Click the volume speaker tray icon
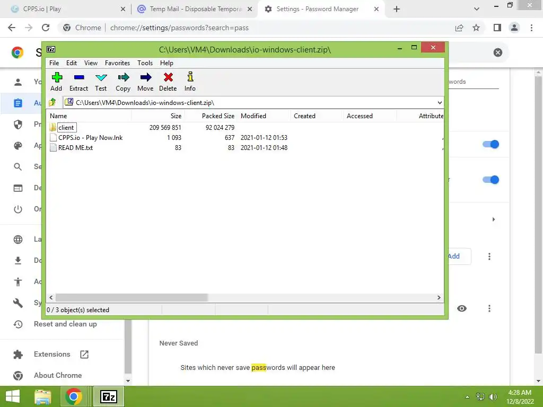The height and width of the screenshot is (407, 543). tap(493, 397)
